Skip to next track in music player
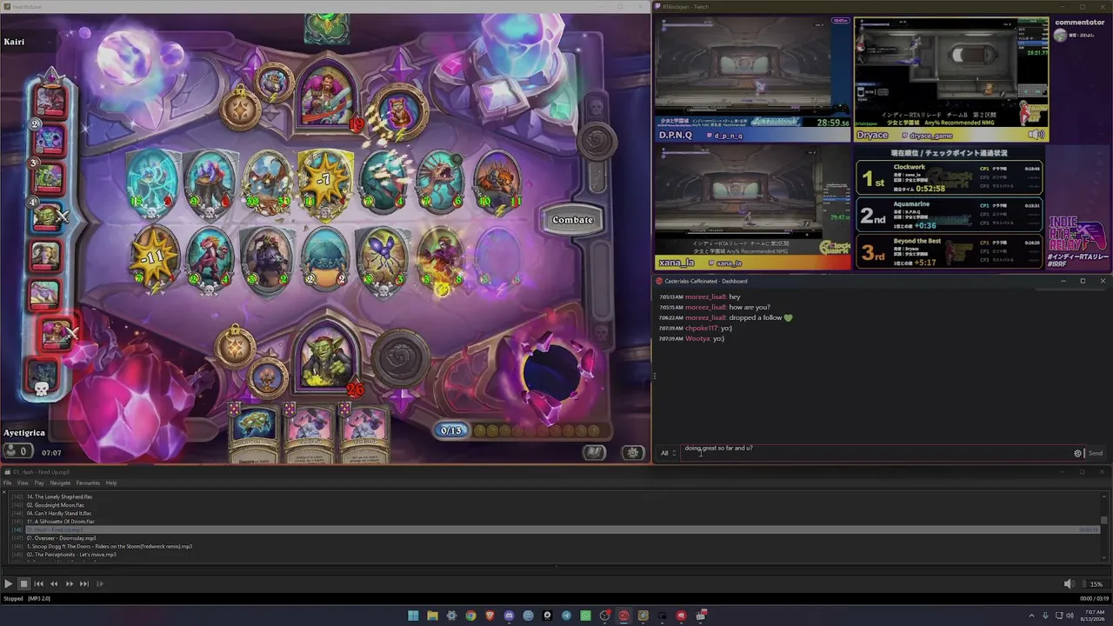The height and width of the screenshot is (626, 1113). pyautogui.click(x=84, y=584)
